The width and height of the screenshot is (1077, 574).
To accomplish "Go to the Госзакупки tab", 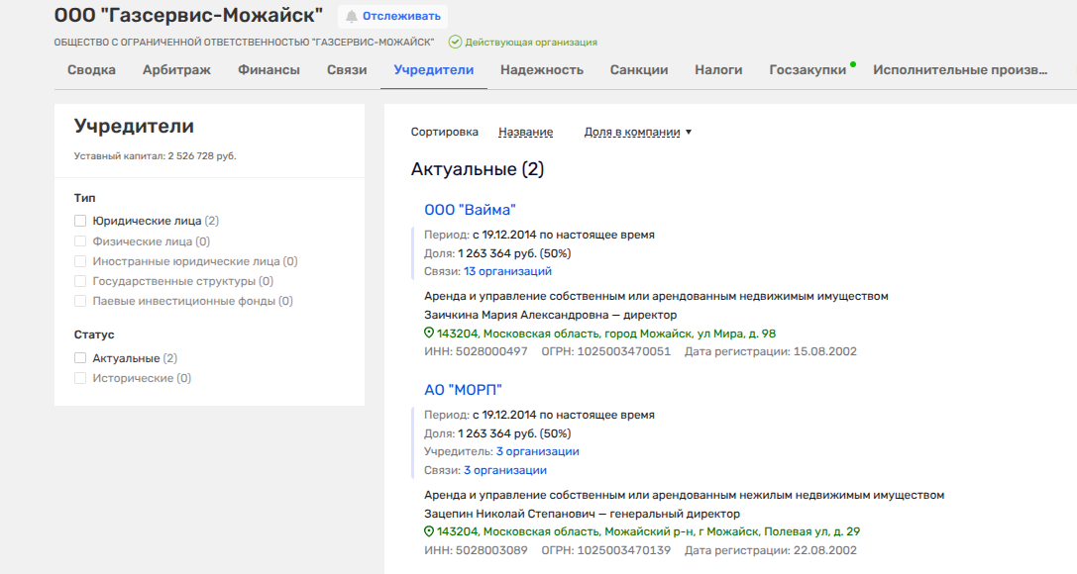I will pos(808,70).
